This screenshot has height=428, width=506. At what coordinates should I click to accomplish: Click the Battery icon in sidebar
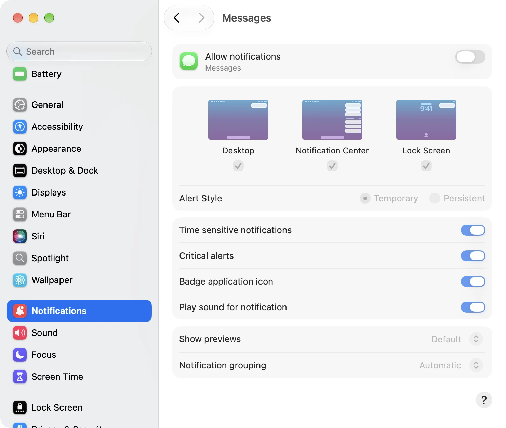(x=20, y=74)
